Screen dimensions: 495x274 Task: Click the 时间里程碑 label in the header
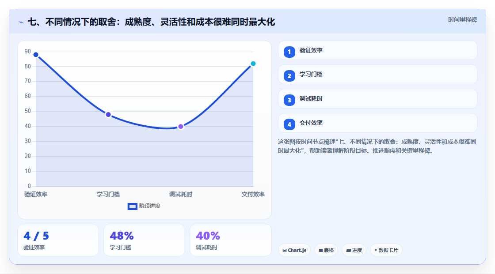click(462, 19)
